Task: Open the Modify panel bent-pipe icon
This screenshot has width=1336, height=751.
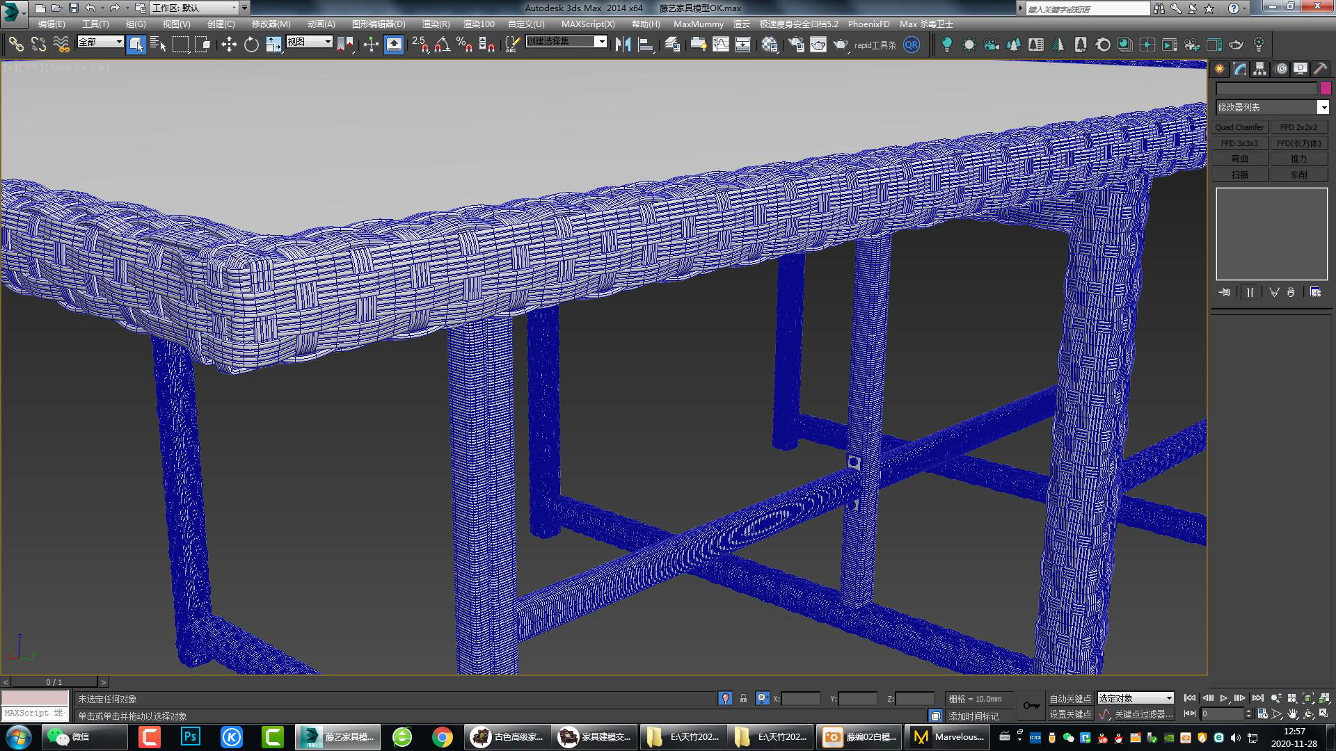Action: coord(1239,68)
